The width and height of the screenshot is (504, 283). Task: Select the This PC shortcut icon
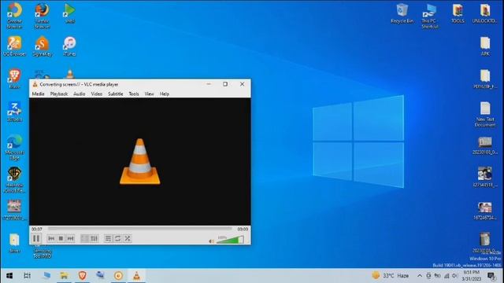pos(430,16)
